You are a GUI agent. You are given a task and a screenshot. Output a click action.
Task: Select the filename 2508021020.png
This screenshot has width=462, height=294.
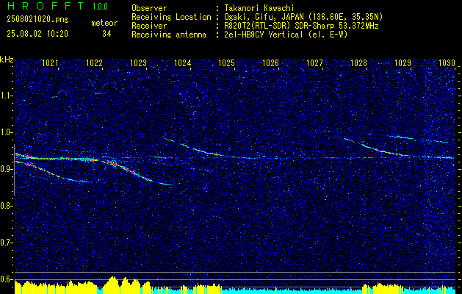(37, 20)
